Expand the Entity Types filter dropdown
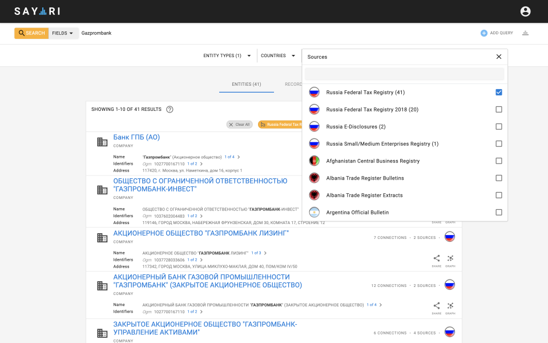 [227, 56]
